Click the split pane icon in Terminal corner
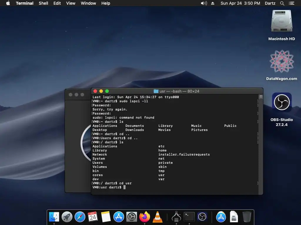Image resolution: width=301 pixels, height=225 pixels. [261, 97]
